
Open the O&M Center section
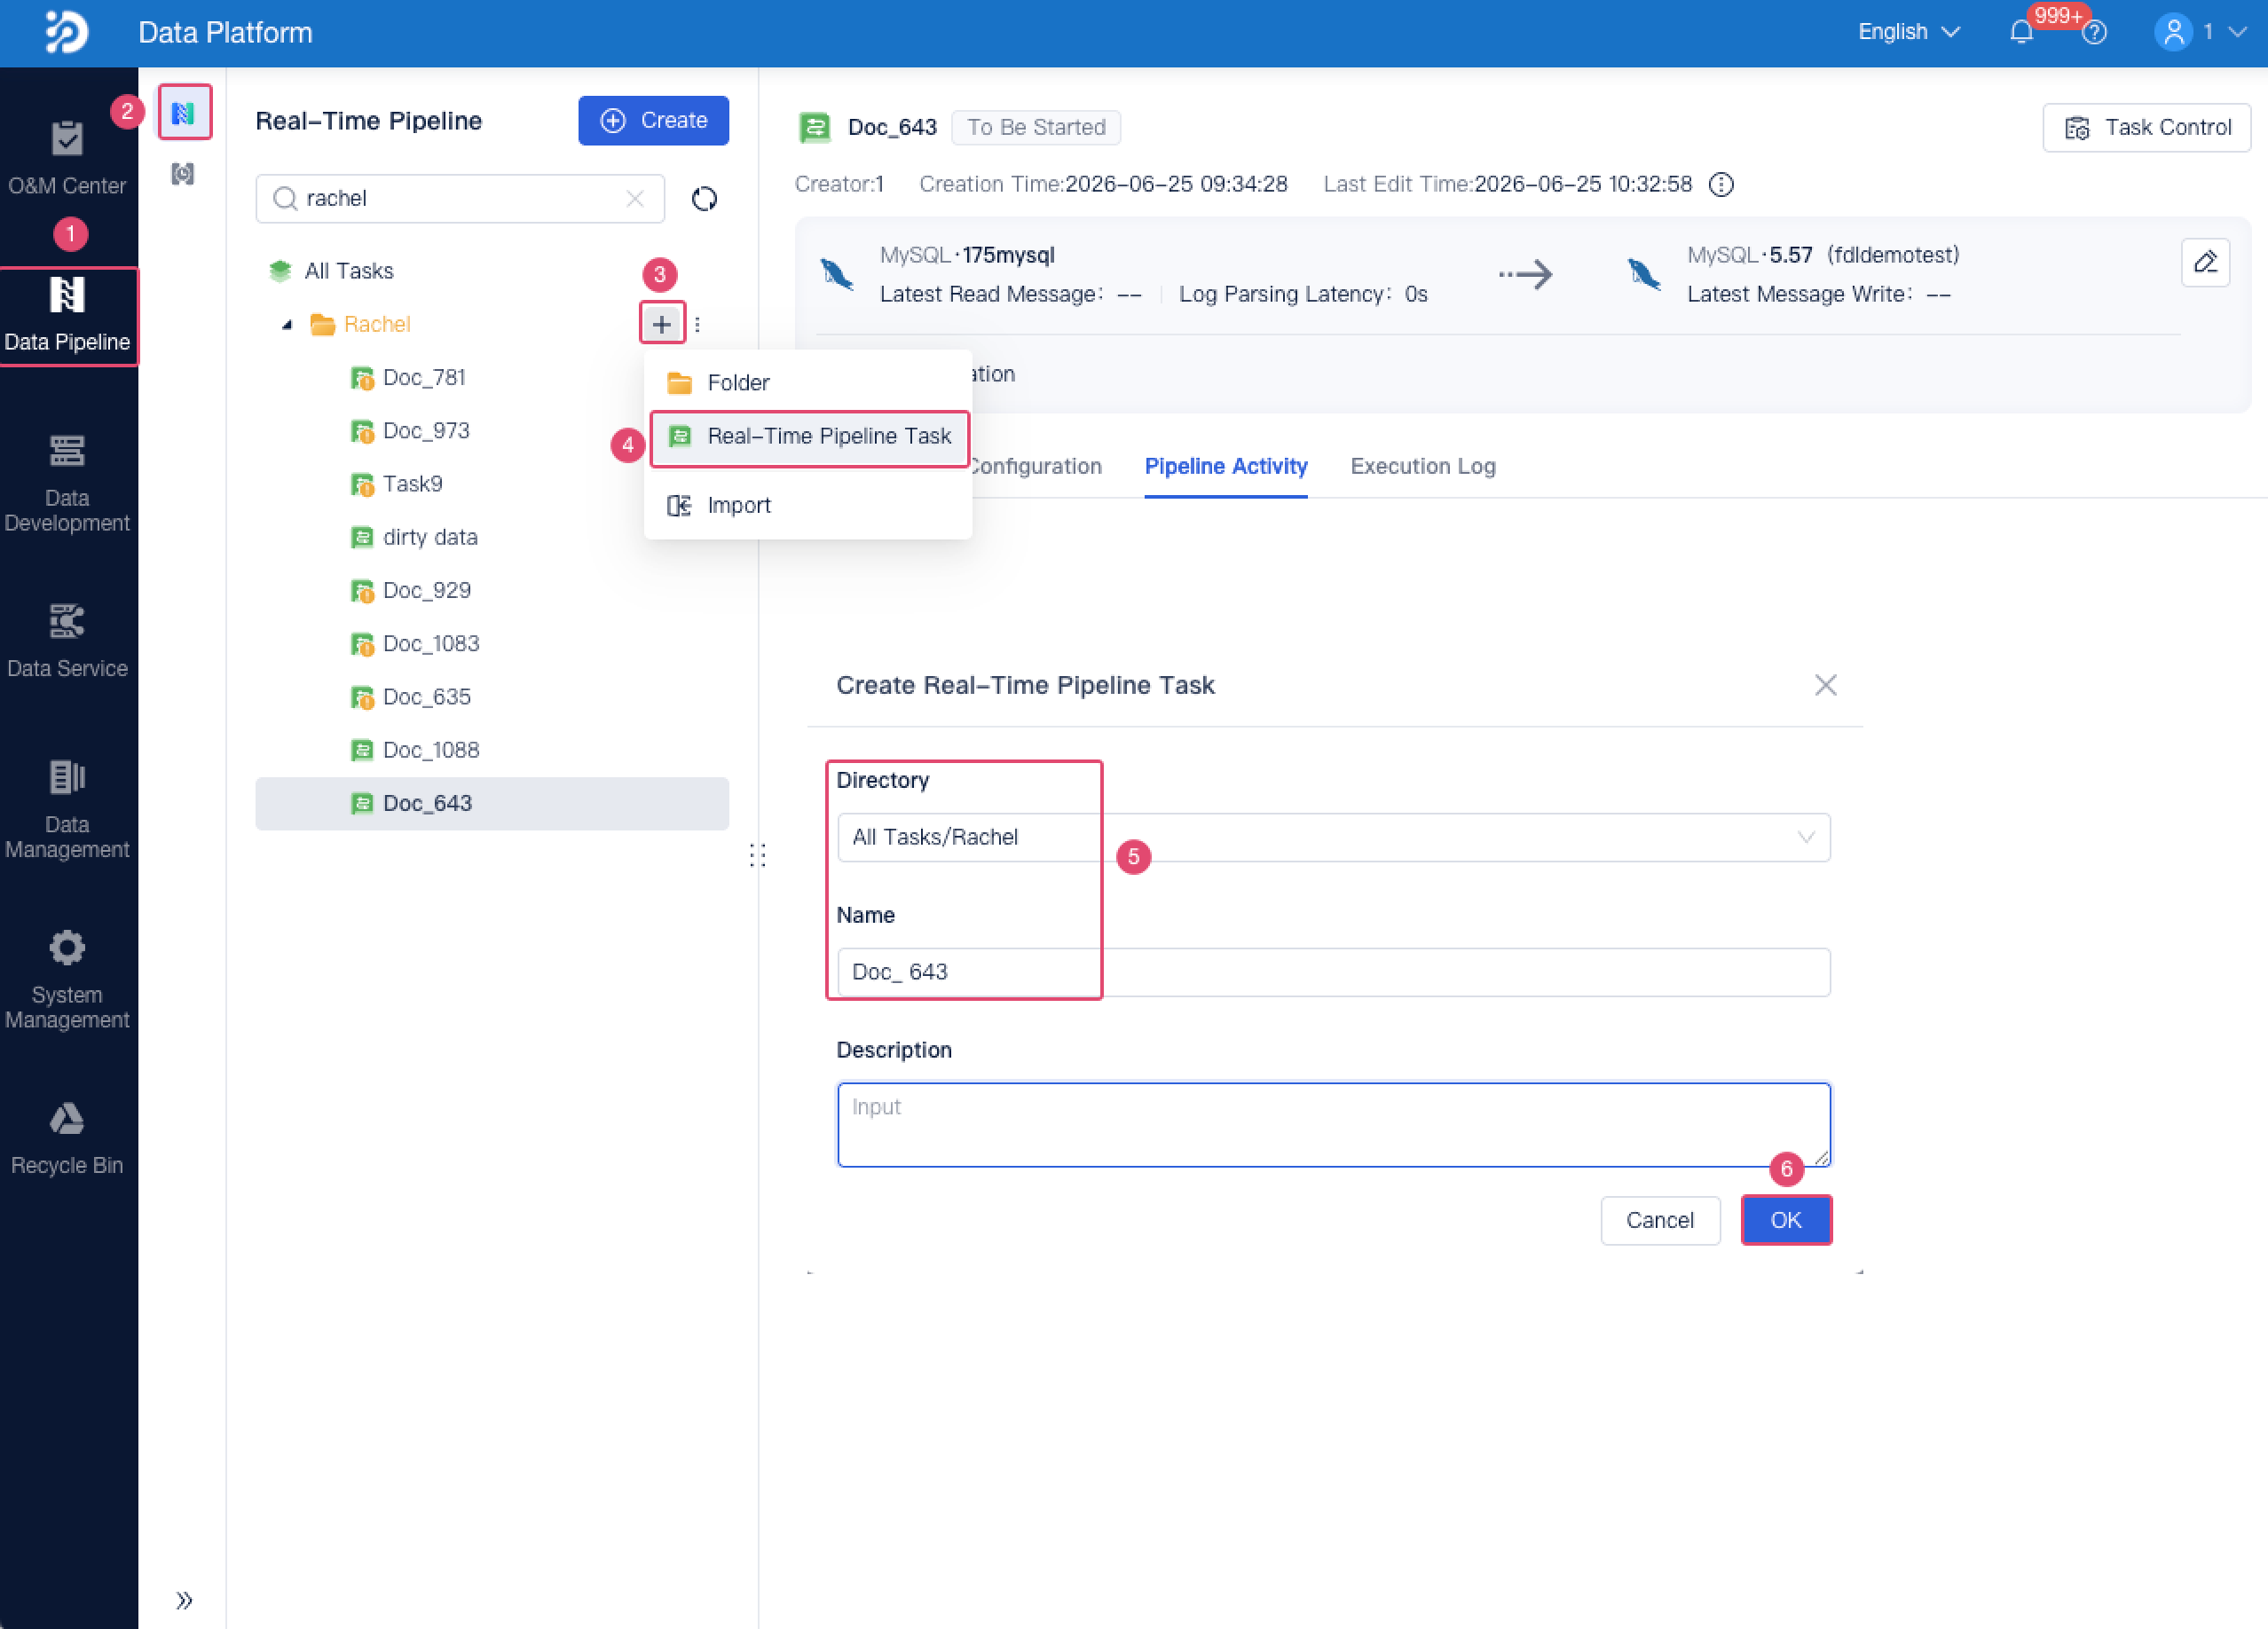(x=67, y=158)
